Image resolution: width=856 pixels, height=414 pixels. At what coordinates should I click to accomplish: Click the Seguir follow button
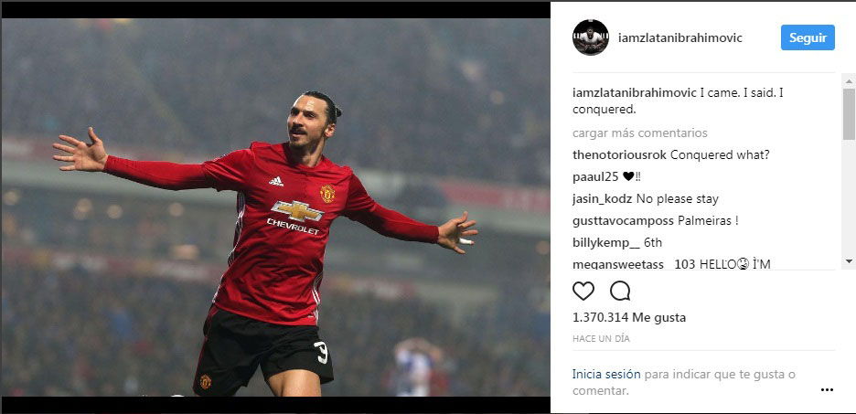point(808,37)
